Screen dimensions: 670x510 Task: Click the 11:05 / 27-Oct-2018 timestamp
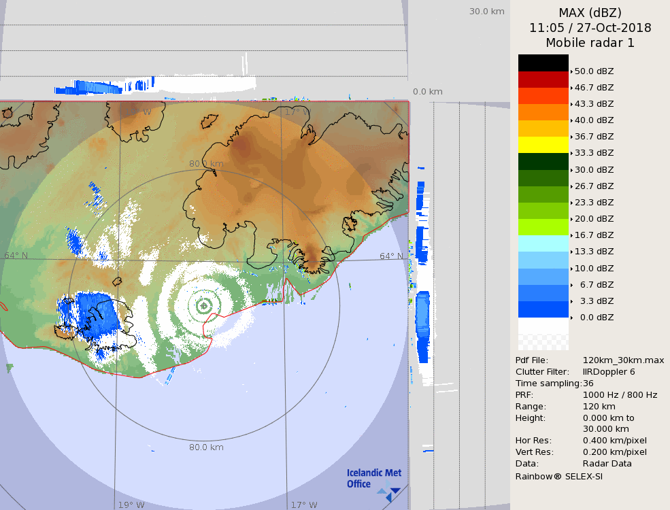(x=590, y=28)
